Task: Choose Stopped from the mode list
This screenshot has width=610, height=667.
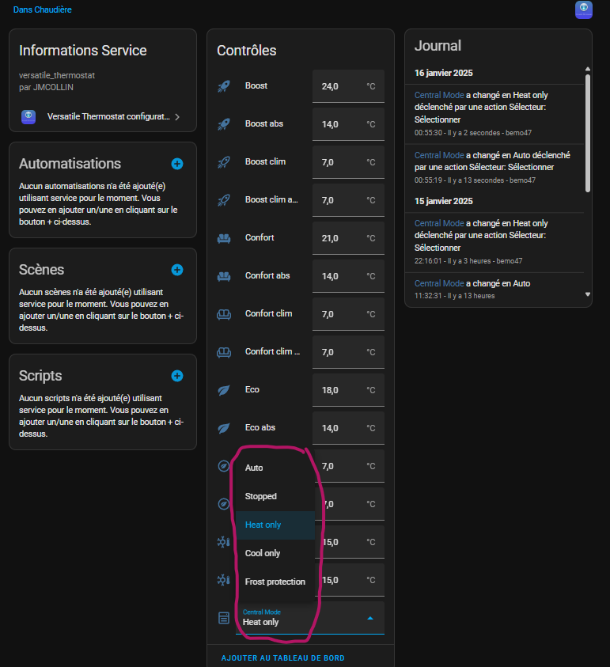Action: 261,496
